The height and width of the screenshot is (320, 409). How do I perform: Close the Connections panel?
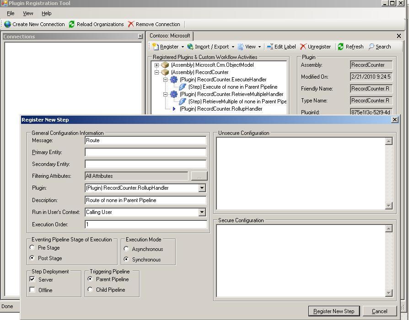(140, 36)
